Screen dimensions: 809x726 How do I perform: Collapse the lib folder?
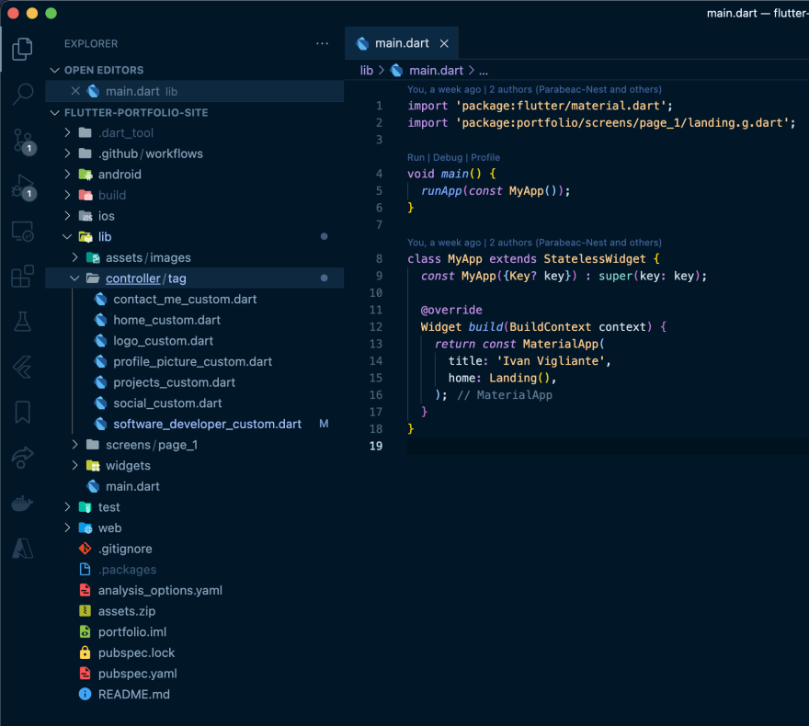pos(67,237)
